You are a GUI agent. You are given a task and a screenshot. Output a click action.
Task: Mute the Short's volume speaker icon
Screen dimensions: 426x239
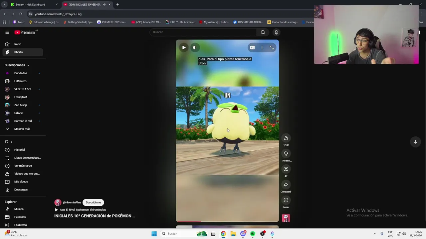tap(195, 47)
